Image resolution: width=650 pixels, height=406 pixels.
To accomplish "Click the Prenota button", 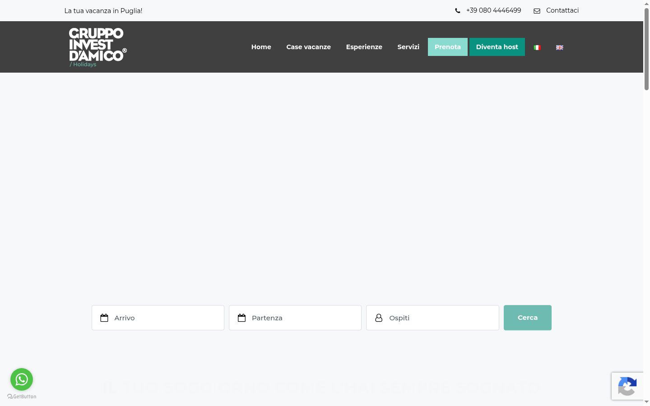I will pos(448,47).
